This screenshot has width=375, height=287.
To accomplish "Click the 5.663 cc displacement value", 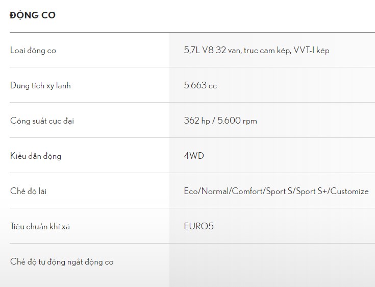I will 201,85.
